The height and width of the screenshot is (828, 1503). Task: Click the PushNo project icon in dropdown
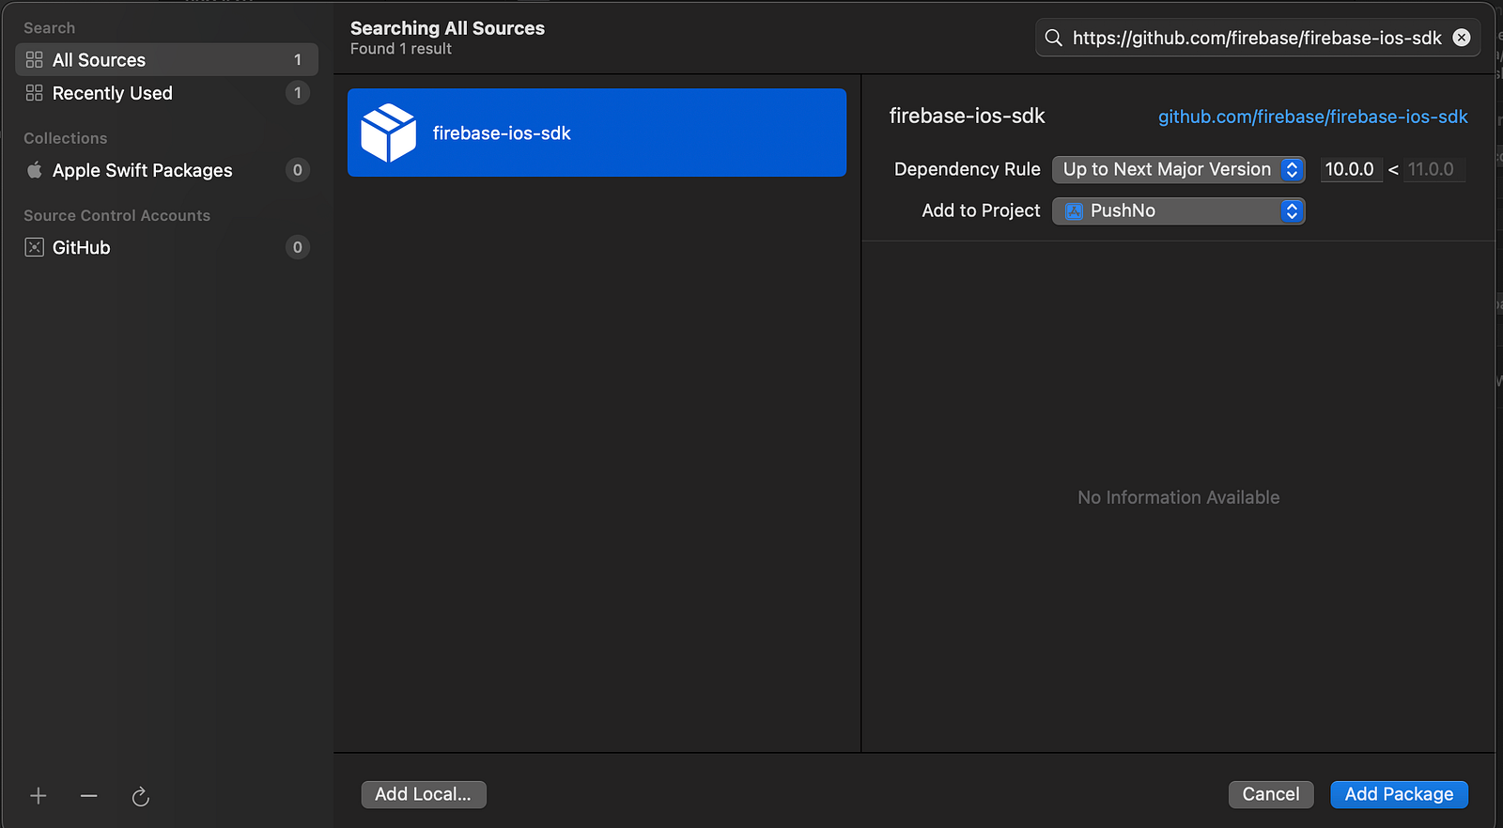point(1074,211)
